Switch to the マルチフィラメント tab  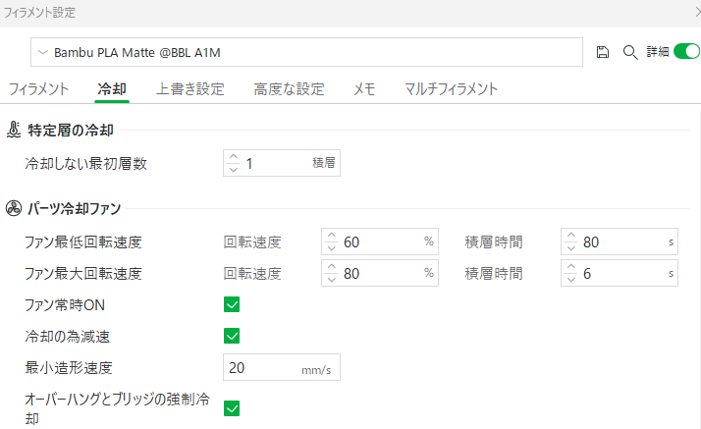[451, 89]
